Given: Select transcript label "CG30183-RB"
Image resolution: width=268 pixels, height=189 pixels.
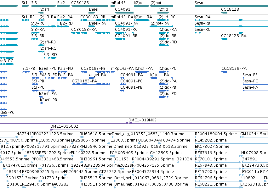Looking at the screenshot, I should pyautogui.click(x=93, y=17).
